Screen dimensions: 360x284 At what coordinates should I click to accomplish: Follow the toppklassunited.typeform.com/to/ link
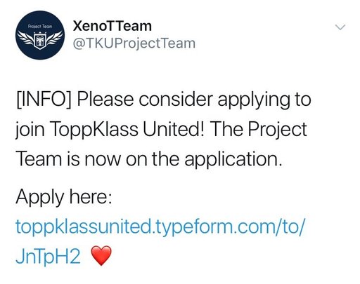tap(160, 226)
